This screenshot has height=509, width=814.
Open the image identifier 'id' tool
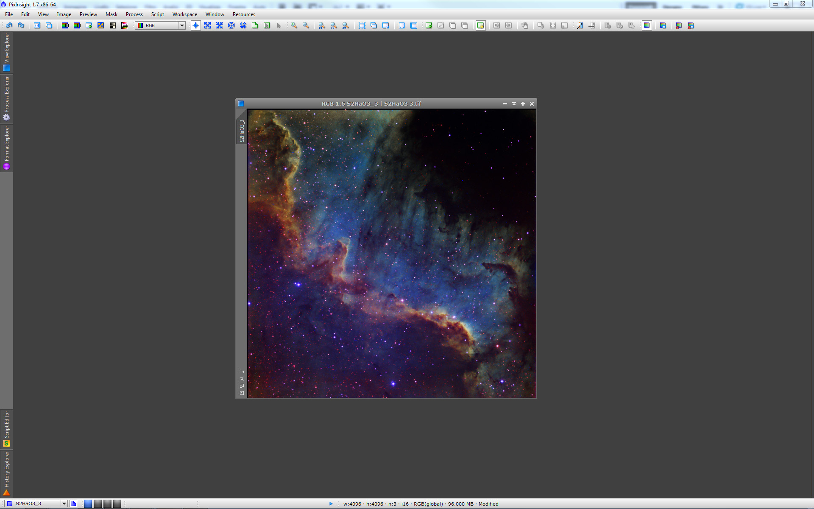[37, 25]
